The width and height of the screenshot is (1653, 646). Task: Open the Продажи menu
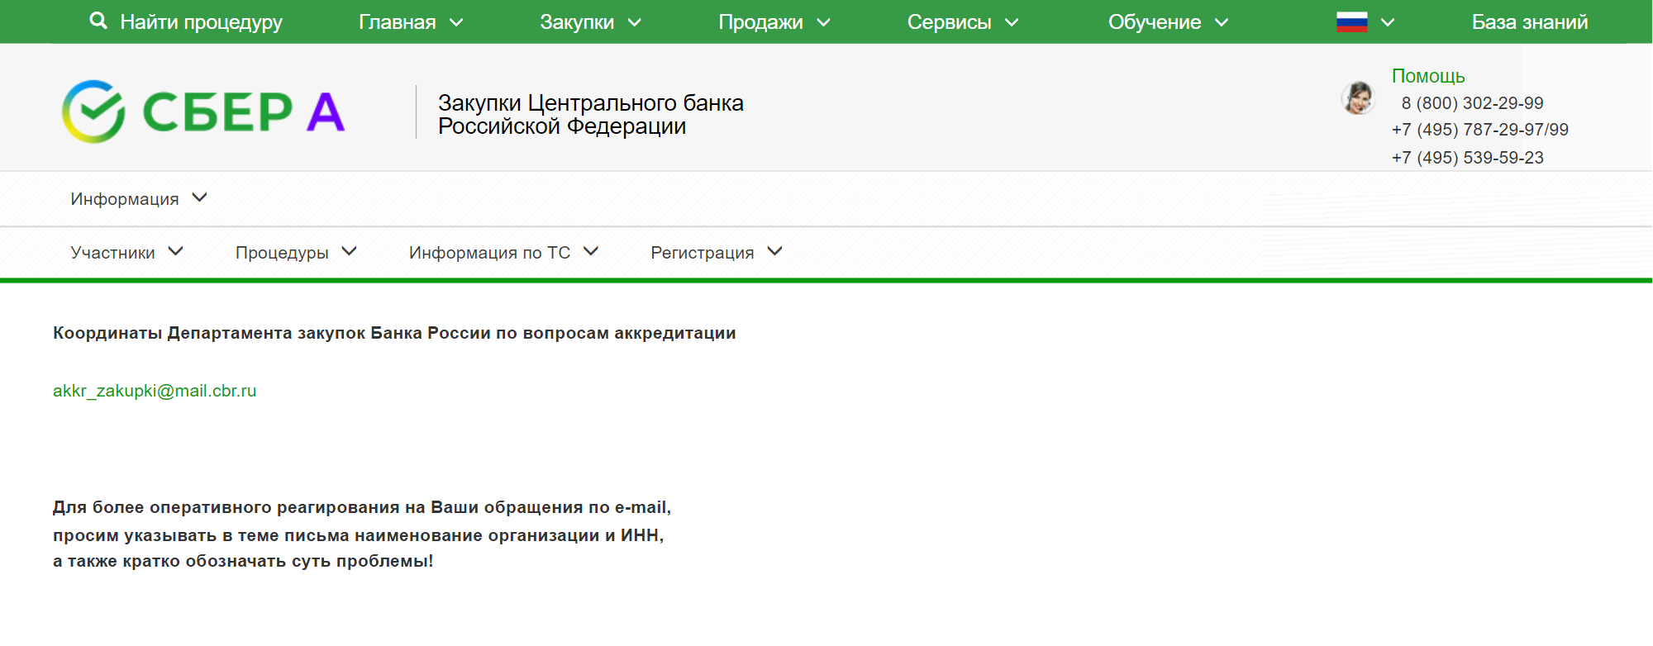coord(760,22)
